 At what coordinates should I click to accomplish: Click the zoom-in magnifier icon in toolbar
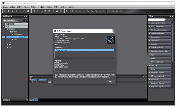[x=113, y=11]
